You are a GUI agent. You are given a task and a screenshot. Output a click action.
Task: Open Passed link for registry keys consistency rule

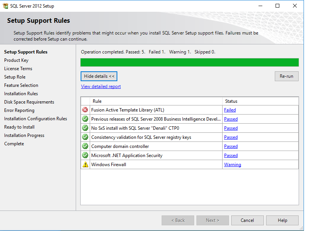(231, 137)
